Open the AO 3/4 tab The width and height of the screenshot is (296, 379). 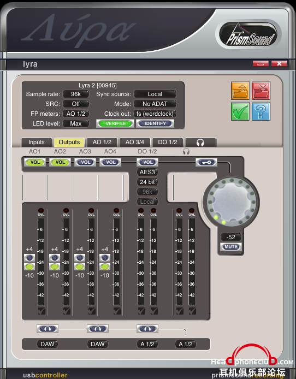tap(135, 143)
